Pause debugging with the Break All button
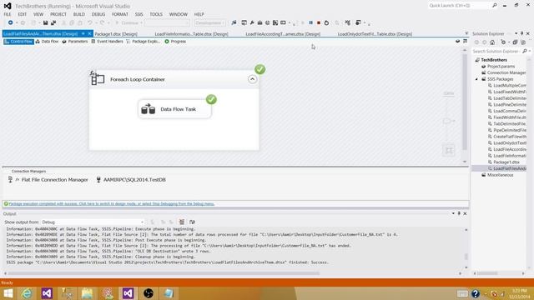This screenshot has height=300, width=534. pyautogui.click(x=311, y=22)
